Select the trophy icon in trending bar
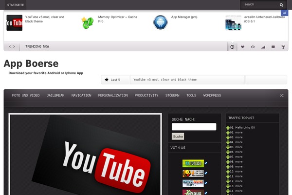The height and width of the screenshot is (195, 292). (283, 47)
